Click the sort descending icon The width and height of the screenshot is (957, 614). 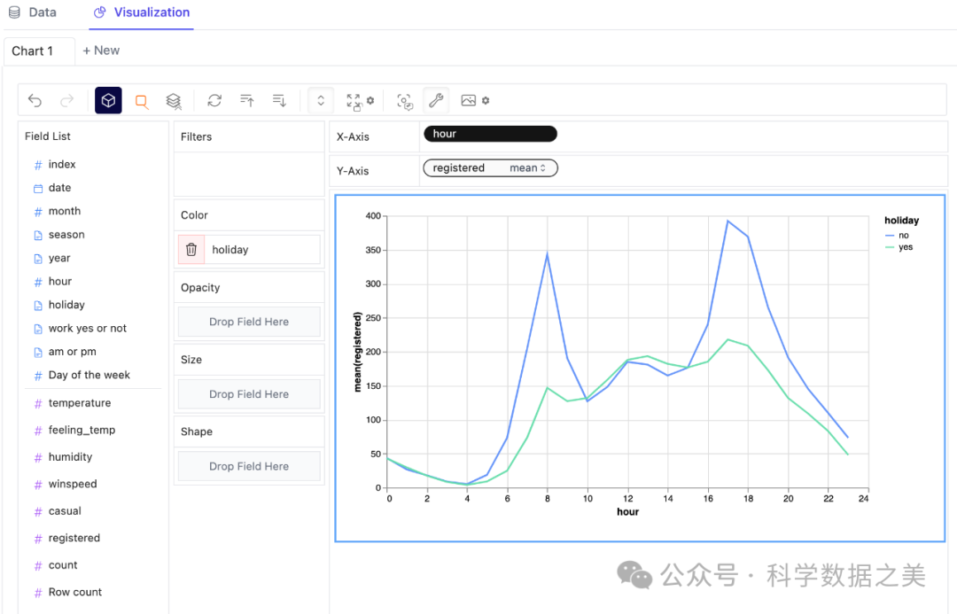[279, 101]
